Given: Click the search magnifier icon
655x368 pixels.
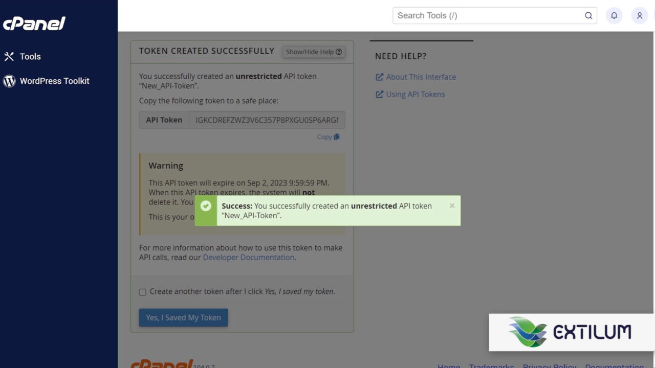Looking at the screenshot, I should (x=588, y=15).
